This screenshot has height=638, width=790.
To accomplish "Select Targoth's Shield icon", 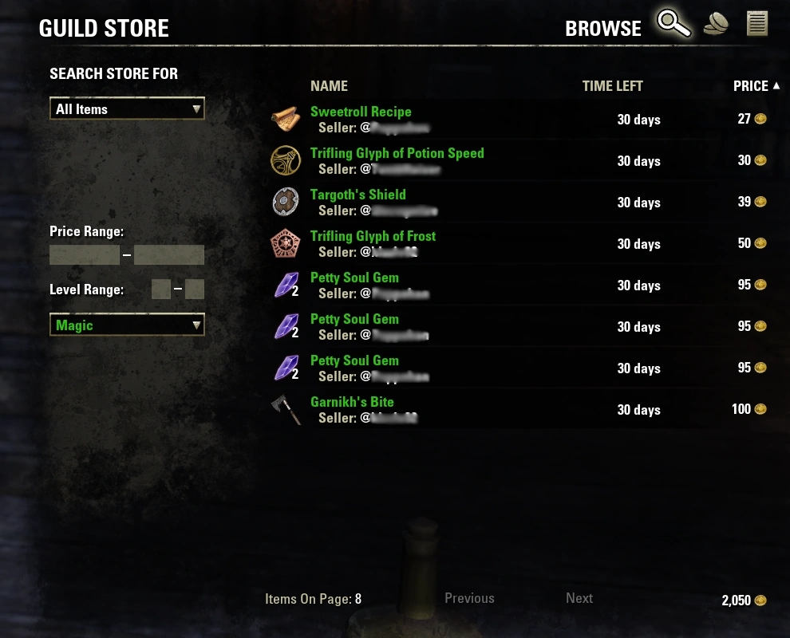I will point(286,202).
